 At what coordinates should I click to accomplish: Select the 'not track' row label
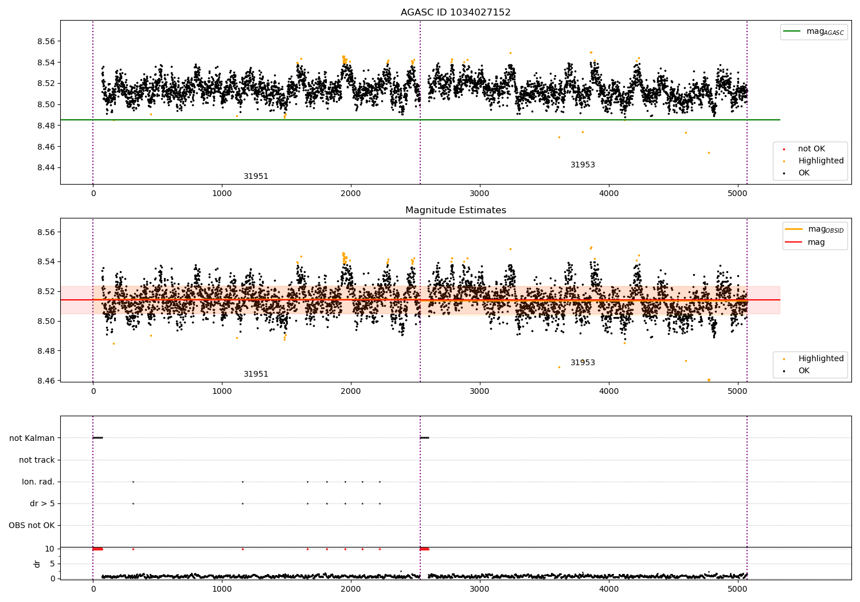37,460
